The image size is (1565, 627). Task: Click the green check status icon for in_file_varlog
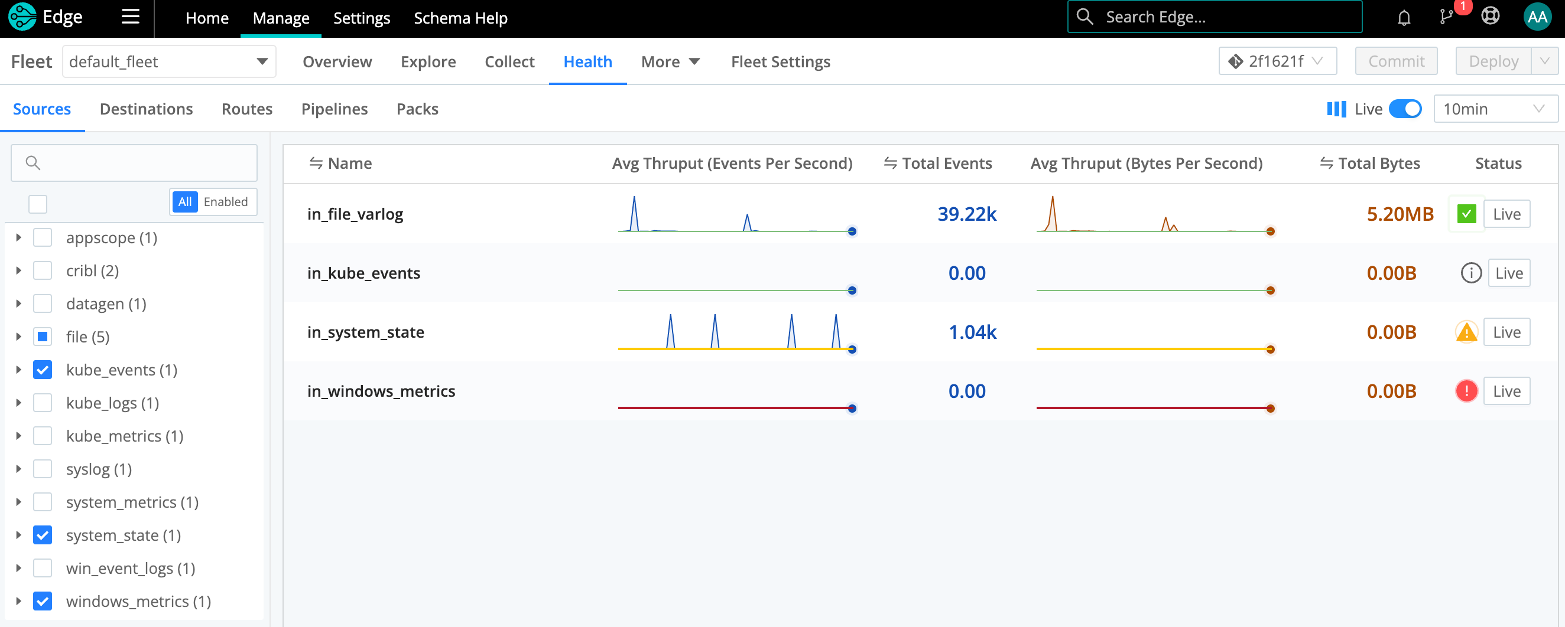point(1466,214)
